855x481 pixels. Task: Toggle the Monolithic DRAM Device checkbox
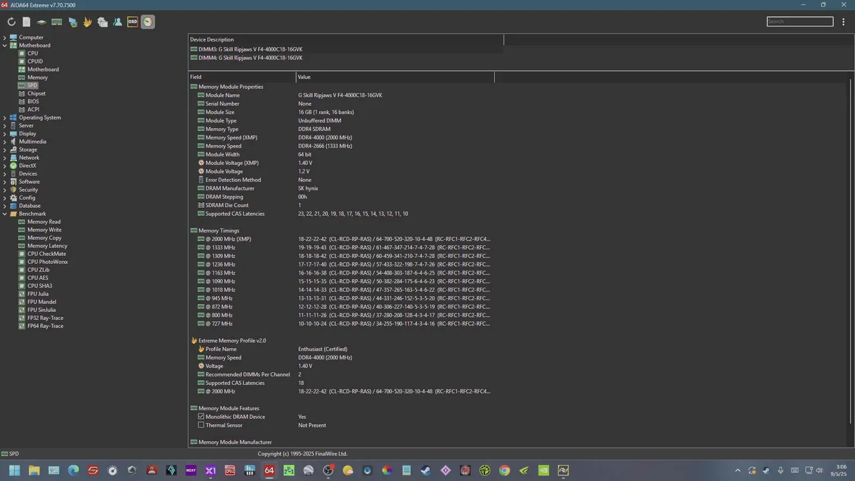pos(201,417)
